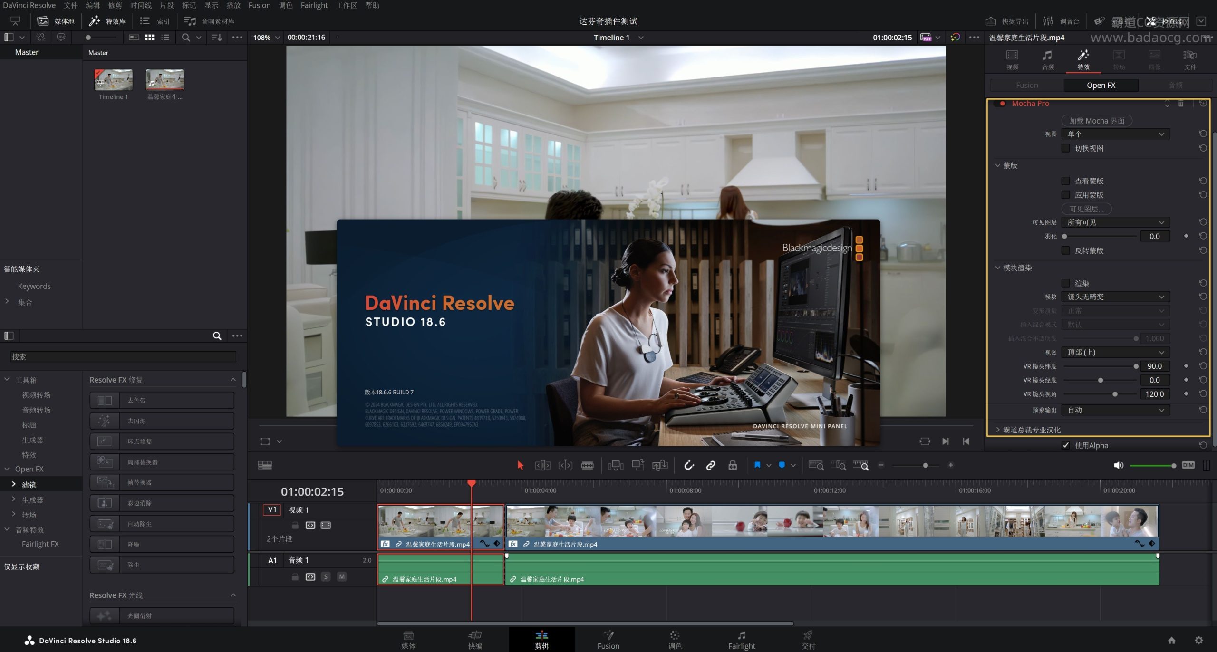Open the 视图 顶部 (上) dropdown
This screenshot has height=652, width=1217.
point(1115,352)
